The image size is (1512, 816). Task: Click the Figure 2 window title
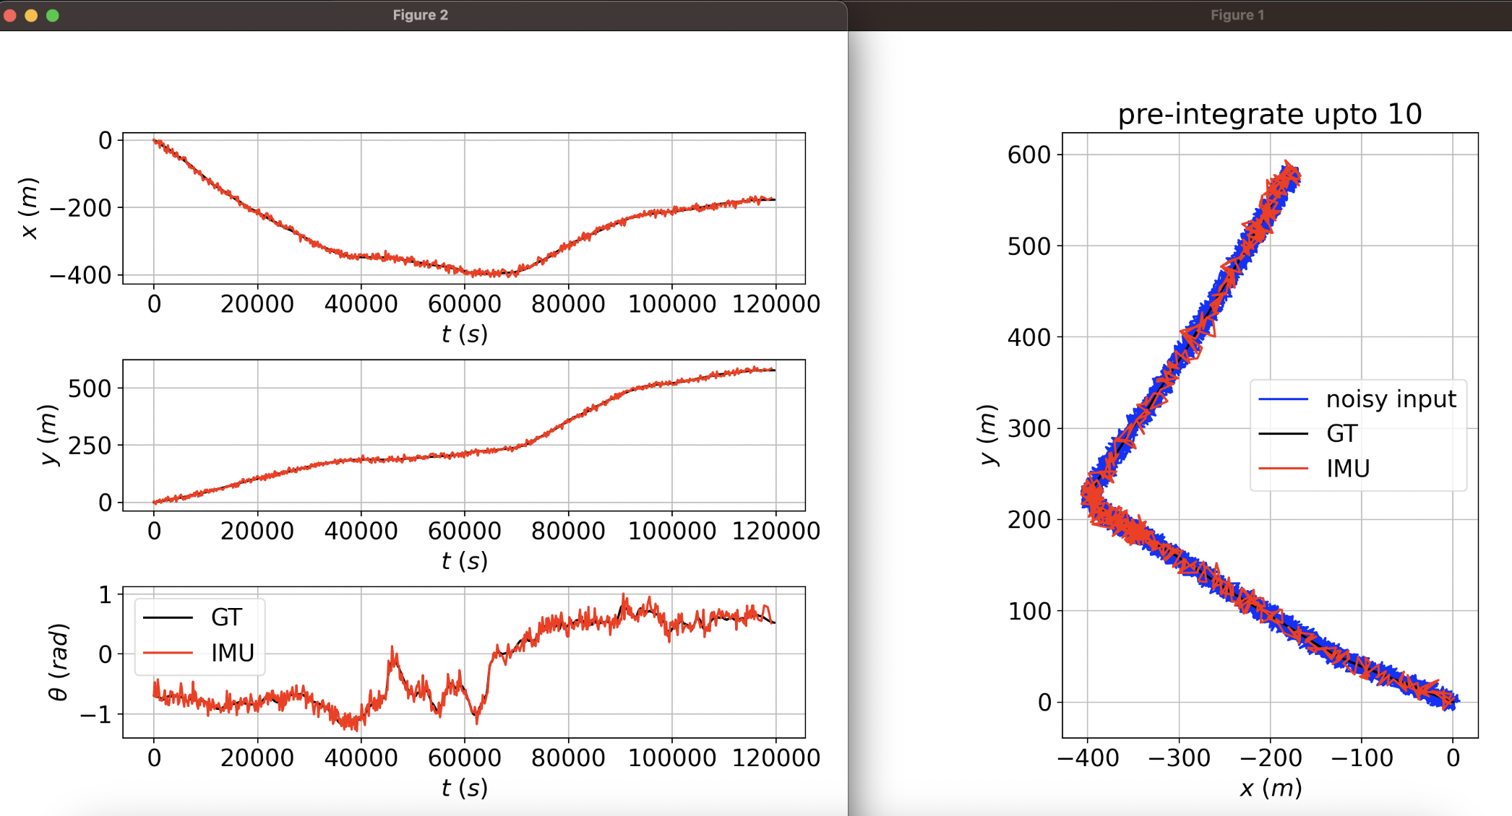[420, 15]
